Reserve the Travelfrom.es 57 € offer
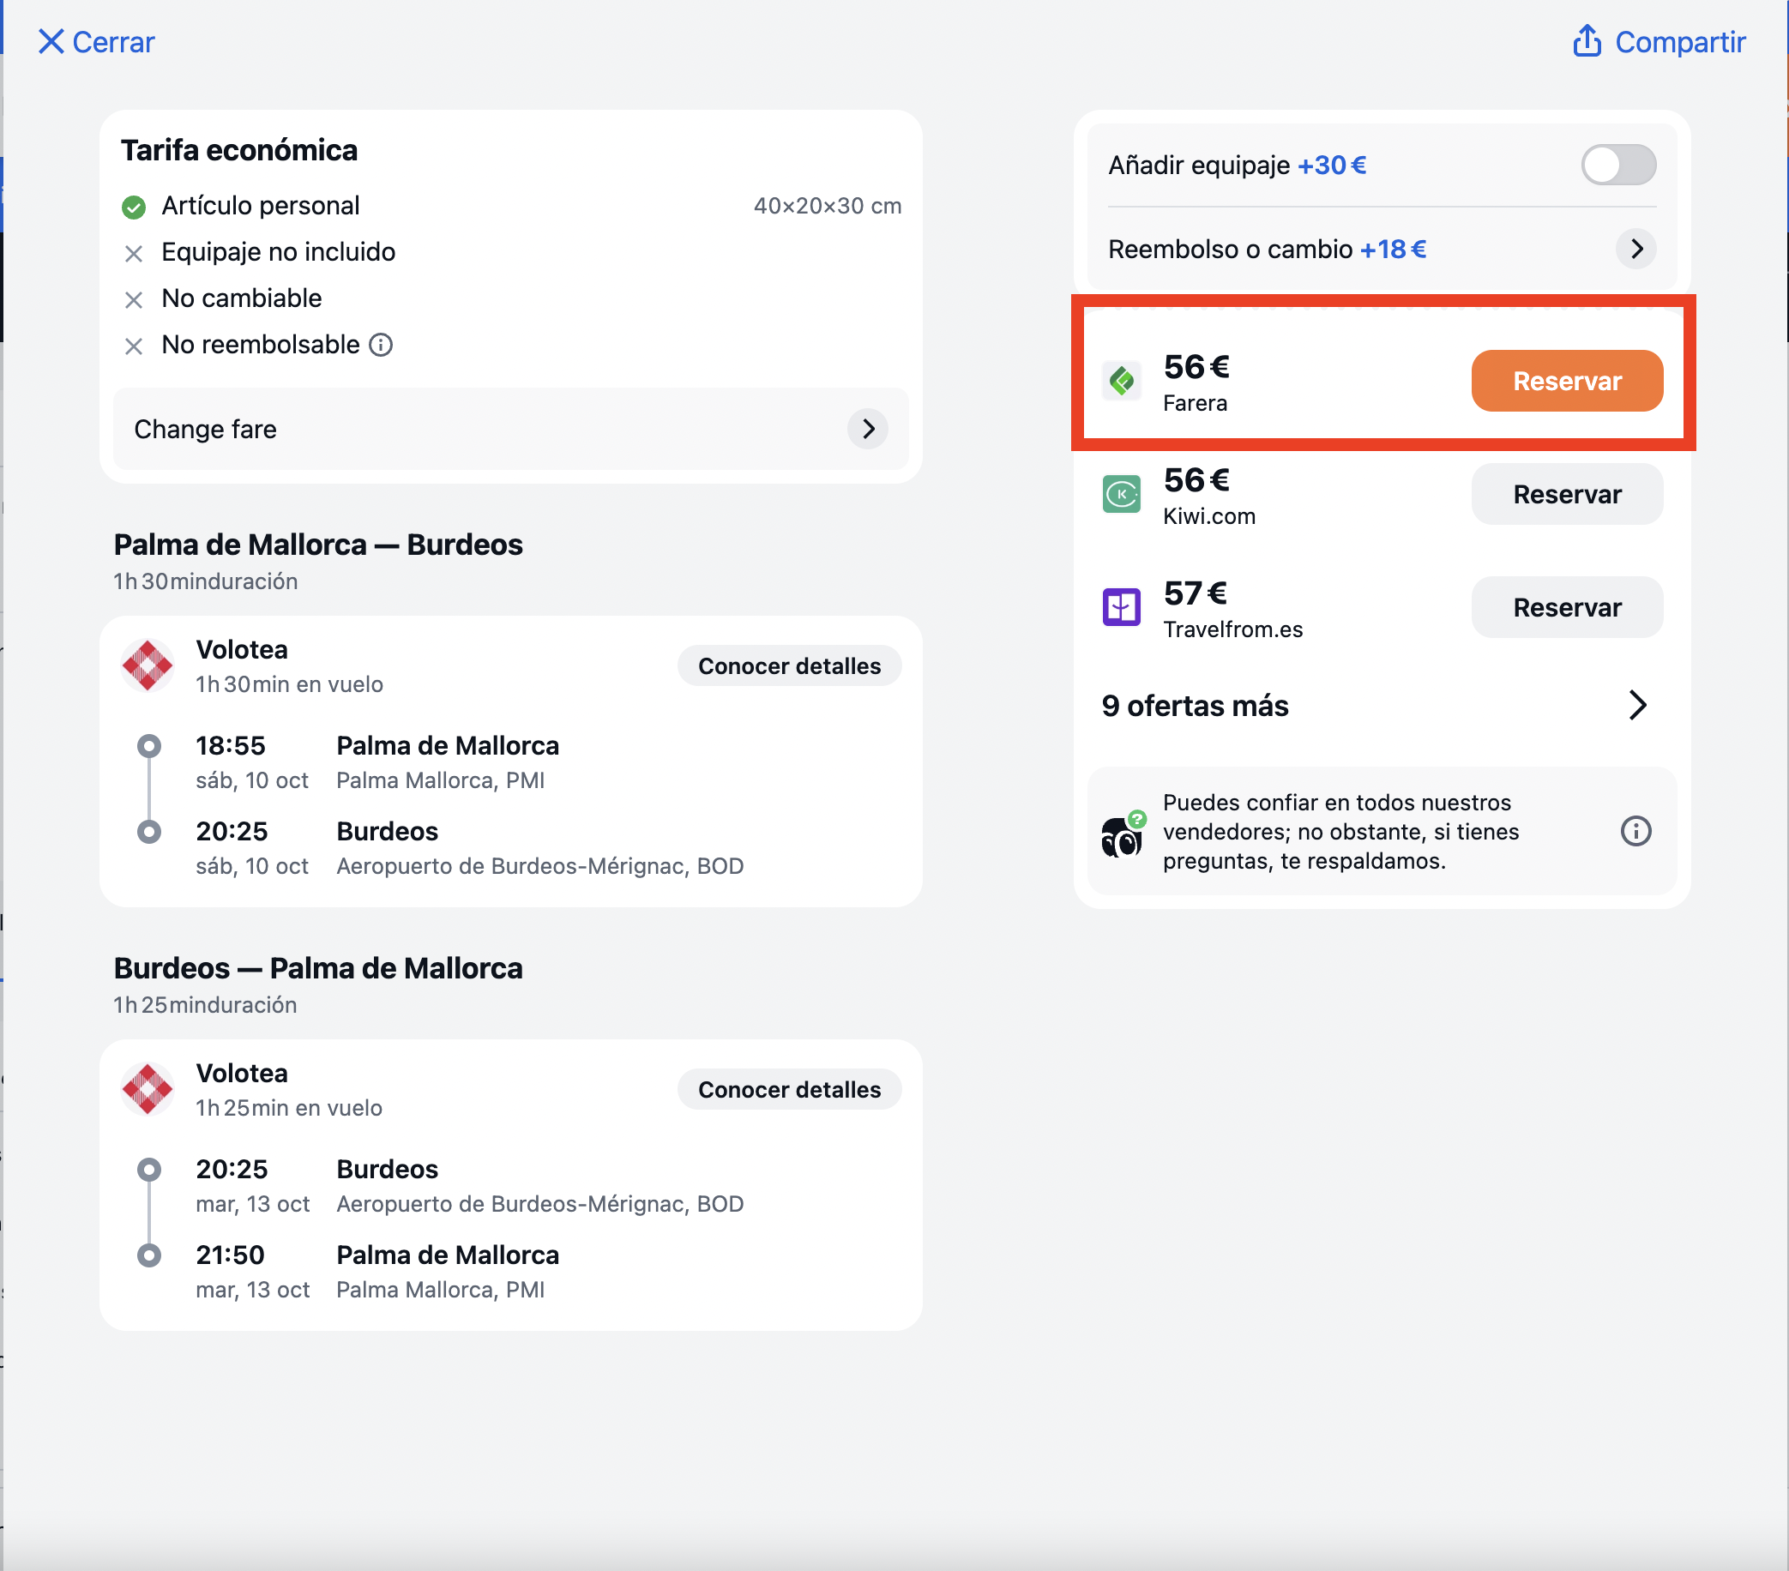Screen dimensions: 1789x1571 tap(1567, 607)
